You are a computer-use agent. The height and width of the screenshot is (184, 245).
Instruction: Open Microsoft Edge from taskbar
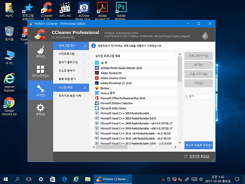(x=64, y=179)
